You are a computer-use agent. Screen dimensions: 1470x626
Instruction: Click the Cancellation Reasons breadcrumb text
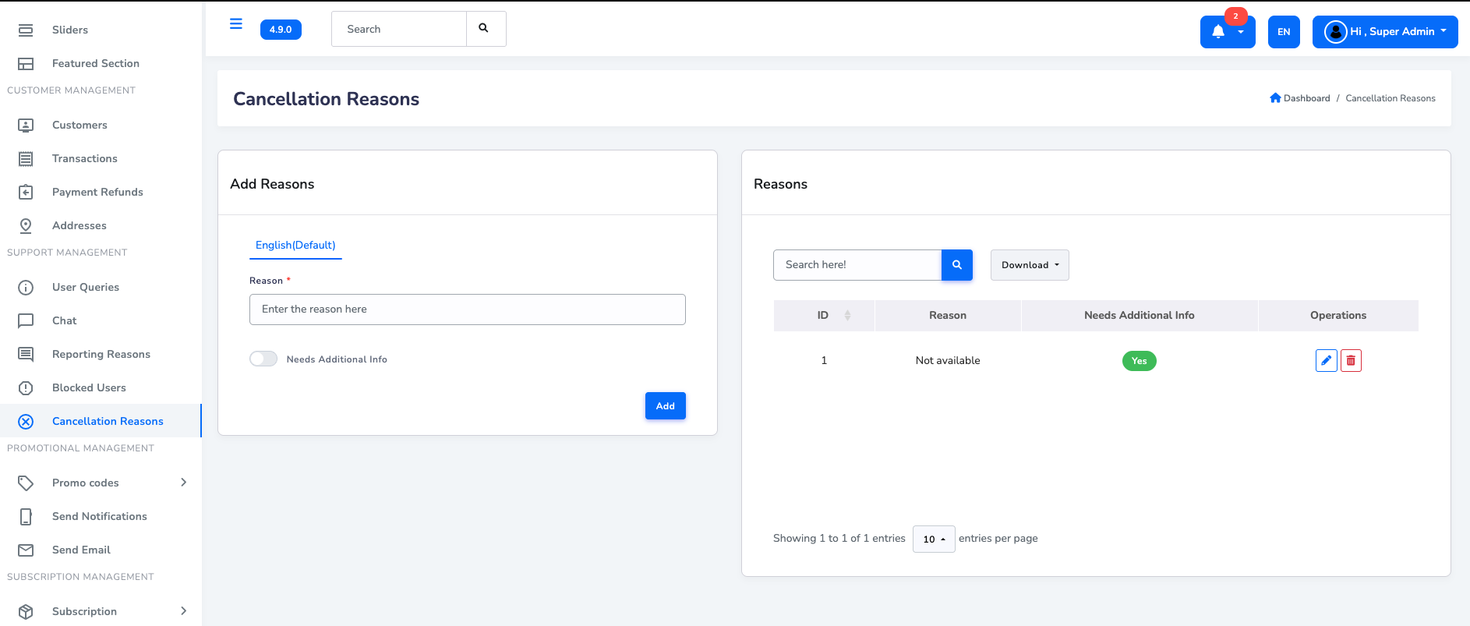click(x=1390, y=98)
